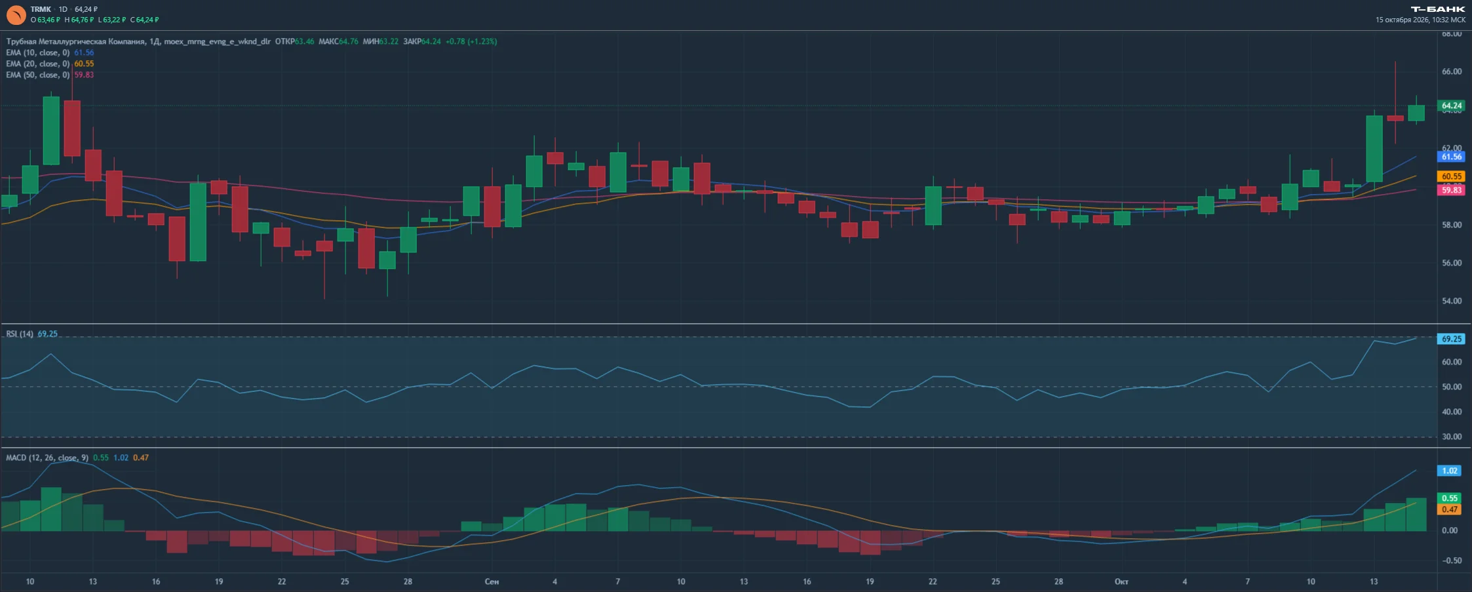The image size is (1472, 592).
Task: Click the T-БАНК logo in the corner
Action: 1438,9
